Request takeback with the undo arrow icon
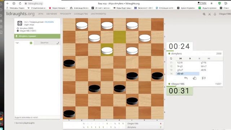231x130 pixels. click(186, 78)
